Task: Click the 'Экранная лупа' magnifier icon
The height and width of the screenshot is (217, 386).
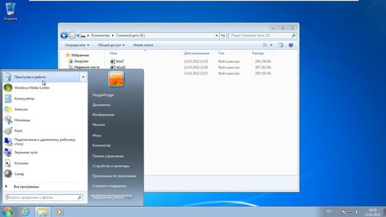Action: tap(8, 153)
